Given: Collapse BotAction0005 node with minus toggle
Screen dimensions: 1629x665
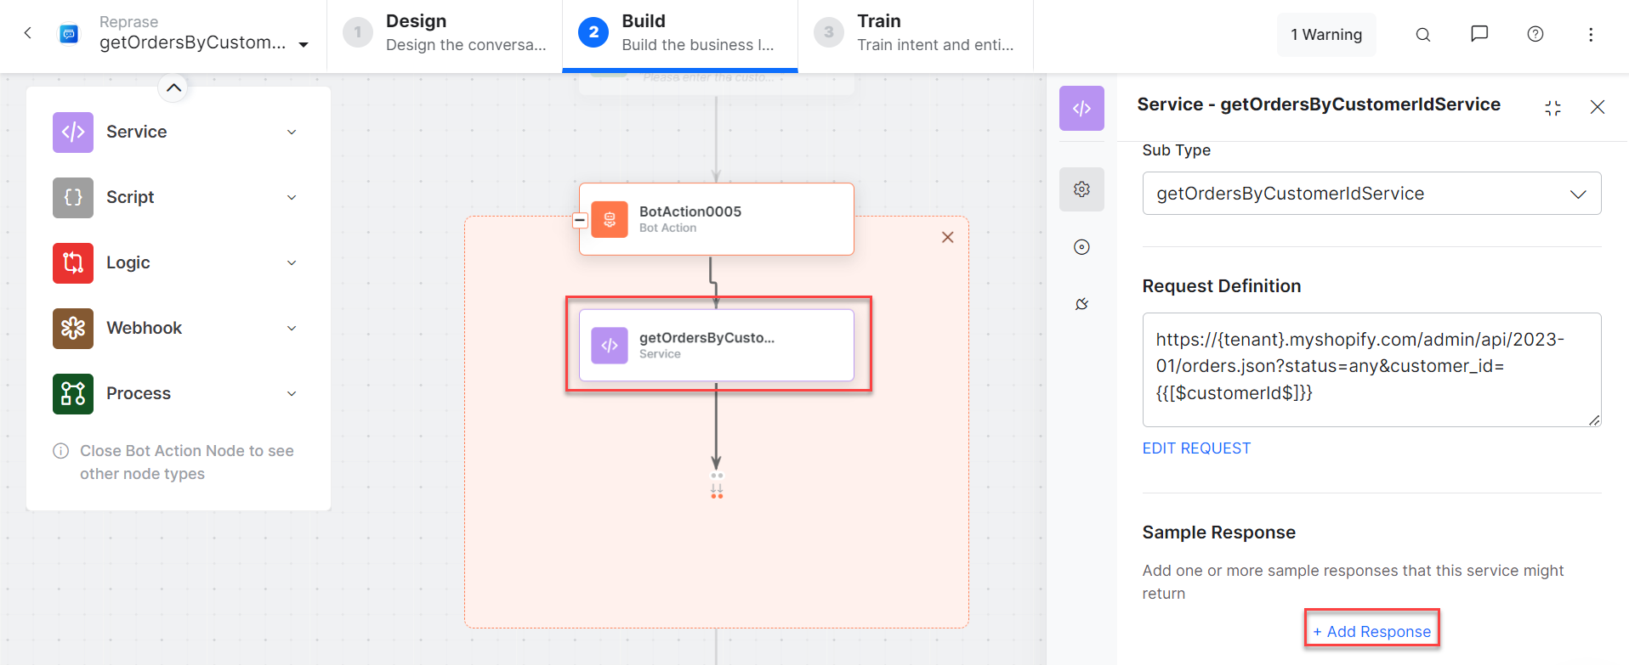Looking at the screenshot, I should pyautogui.click(x=580, y=221).
